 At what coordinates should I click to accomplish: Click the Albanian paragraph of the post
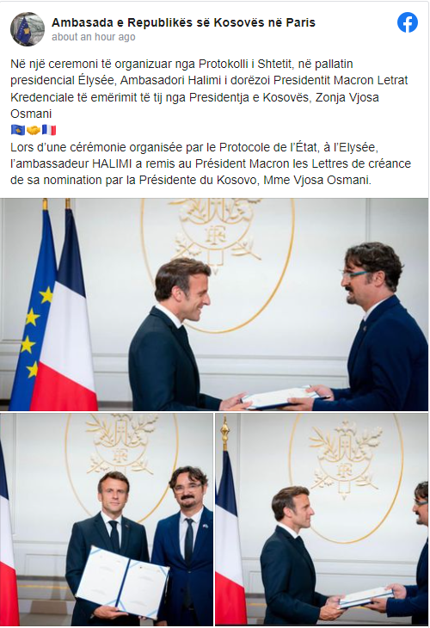pos(209,89)
